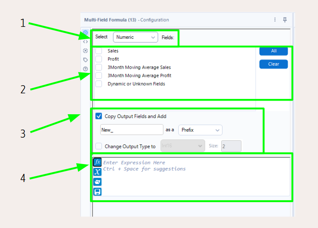This screenshot has width=318, height=228.
Task: Click the Multi-Field Formula (13) title
Action: 110,20
